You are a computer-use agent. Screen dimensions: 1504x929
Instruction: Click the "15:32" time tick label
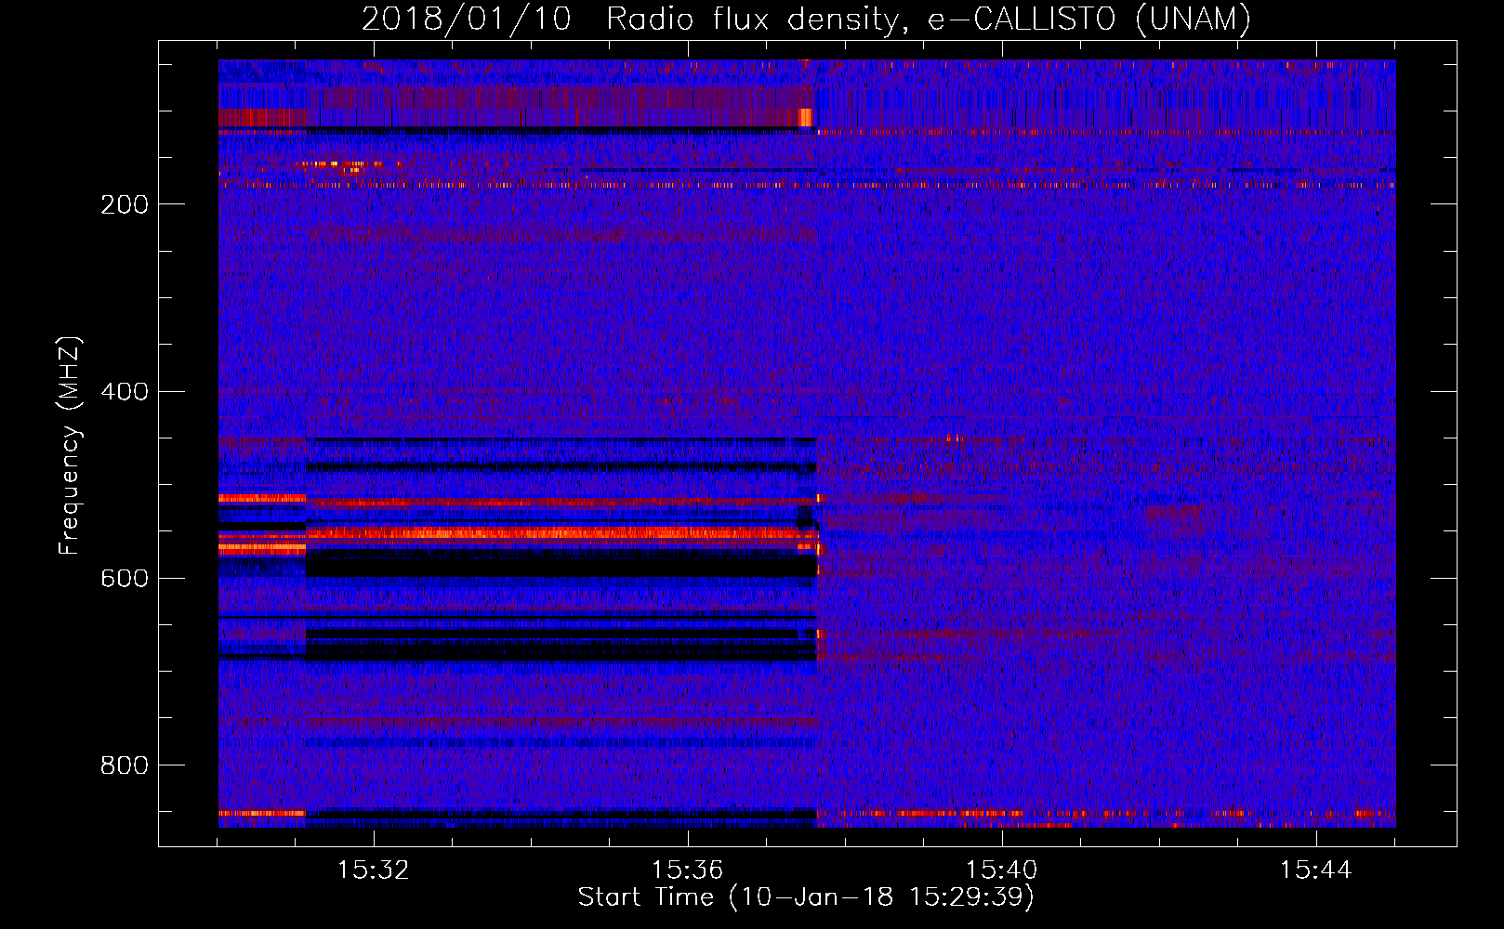coord(373,870)
